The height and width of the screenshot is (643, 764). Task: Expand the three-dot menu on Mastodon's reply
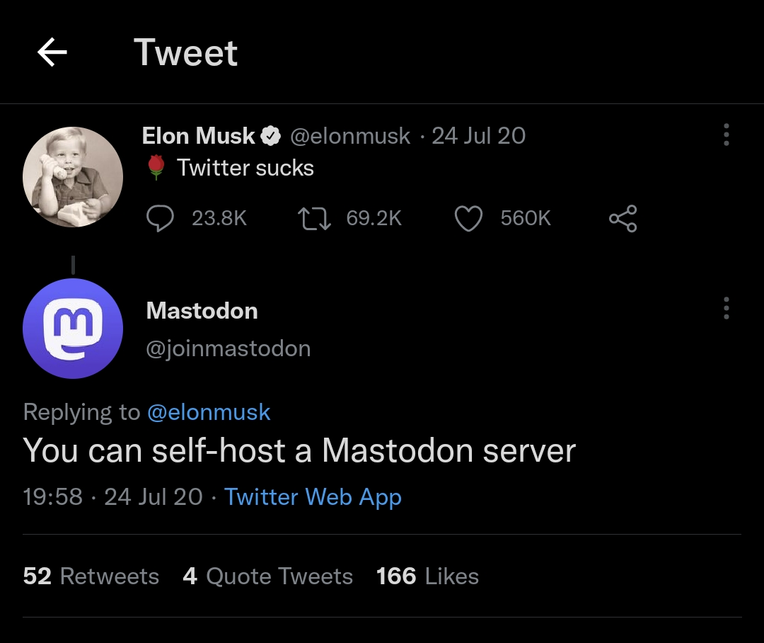pyautogui.click(x=726, y=308)
